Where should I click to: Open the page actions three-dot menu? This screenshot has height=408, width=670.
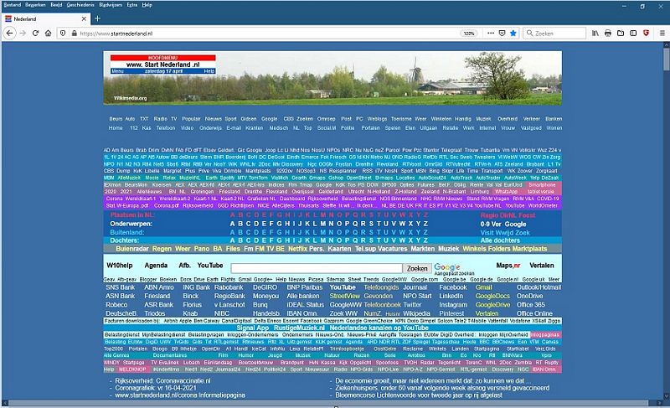tap(491, 33)
